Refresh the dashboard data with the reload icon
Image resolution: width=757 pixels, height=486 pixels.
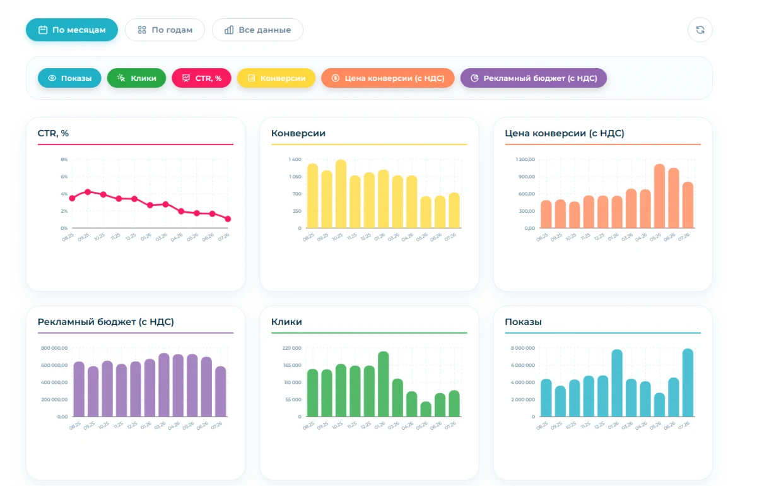pyautogui.click(x=700, y=30)
